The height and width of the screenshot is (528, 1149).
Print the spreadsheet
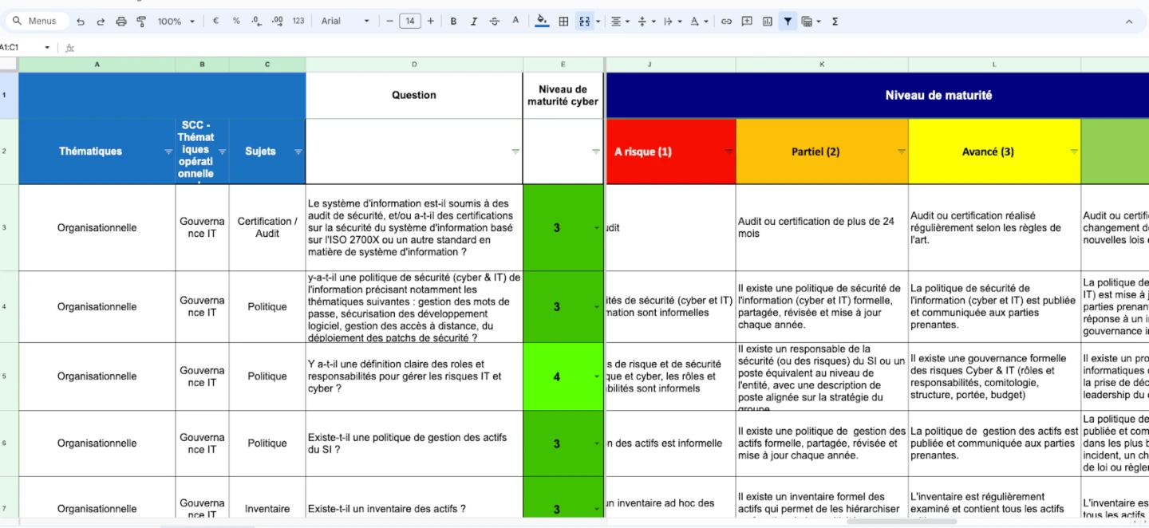(121, 22)
